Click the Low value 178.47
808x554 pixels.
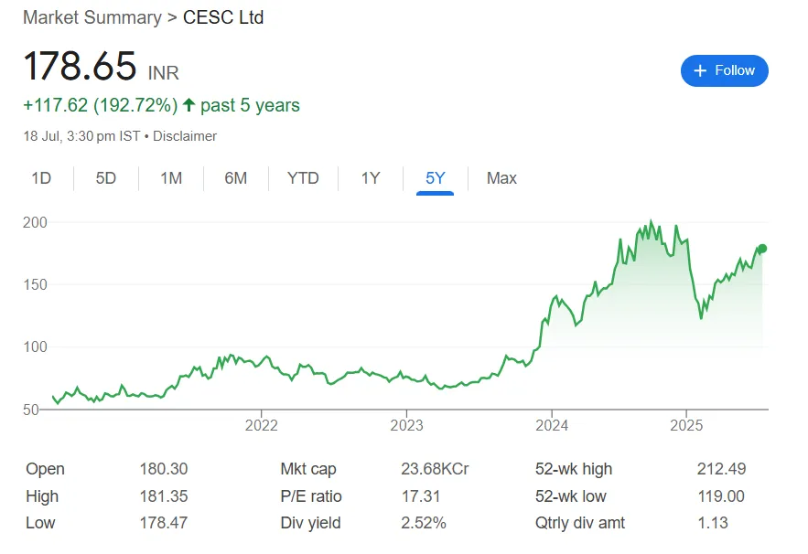(x=164, y=523)
